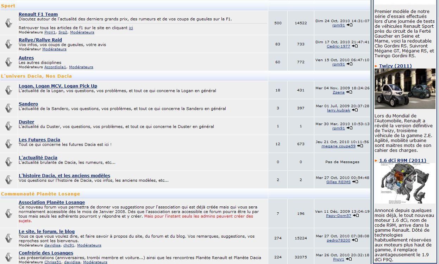Open the Autres sports forum
Viewport: 439px width, 264px height.
click(x=26, y=58)
